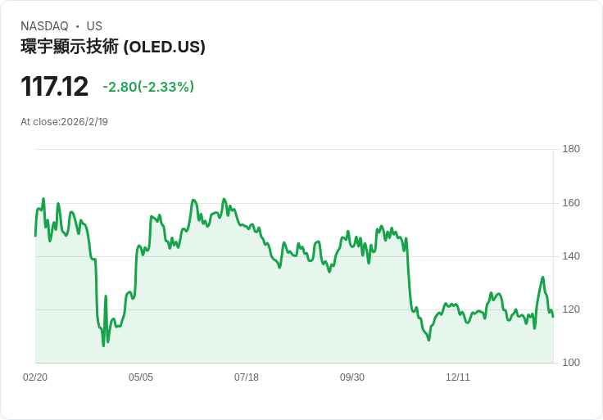
Task: Click the 117.12 closing price
Action: (x=54, y=87)
